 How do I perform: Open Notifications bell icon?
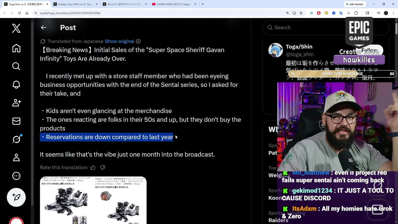(16, 84)
